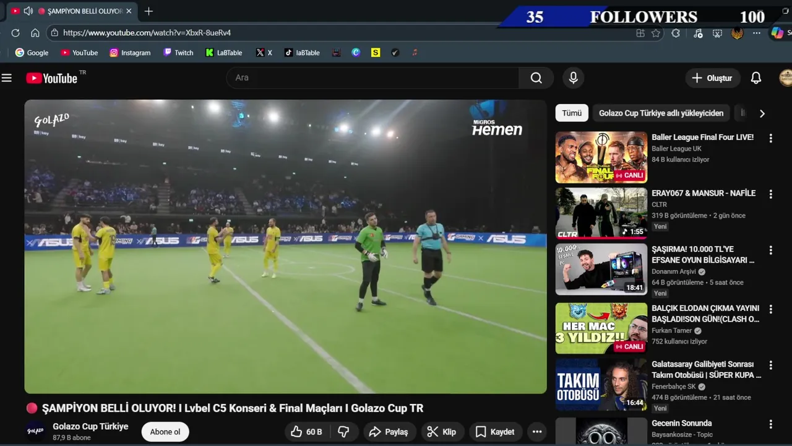Open ERAY067 & MANSUR - NAFİLE title
The height and width of the screenshot is (446, 792).
click(704, 193)
